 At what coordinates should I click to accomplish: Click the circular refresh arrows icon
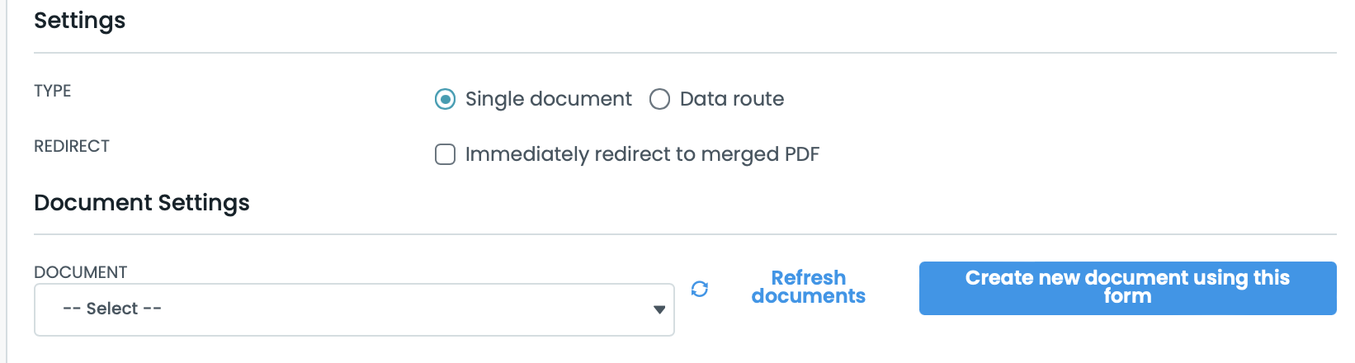click(x=700, y=289)
